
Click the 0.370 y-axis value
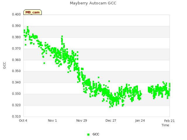(x=16, y=49)
